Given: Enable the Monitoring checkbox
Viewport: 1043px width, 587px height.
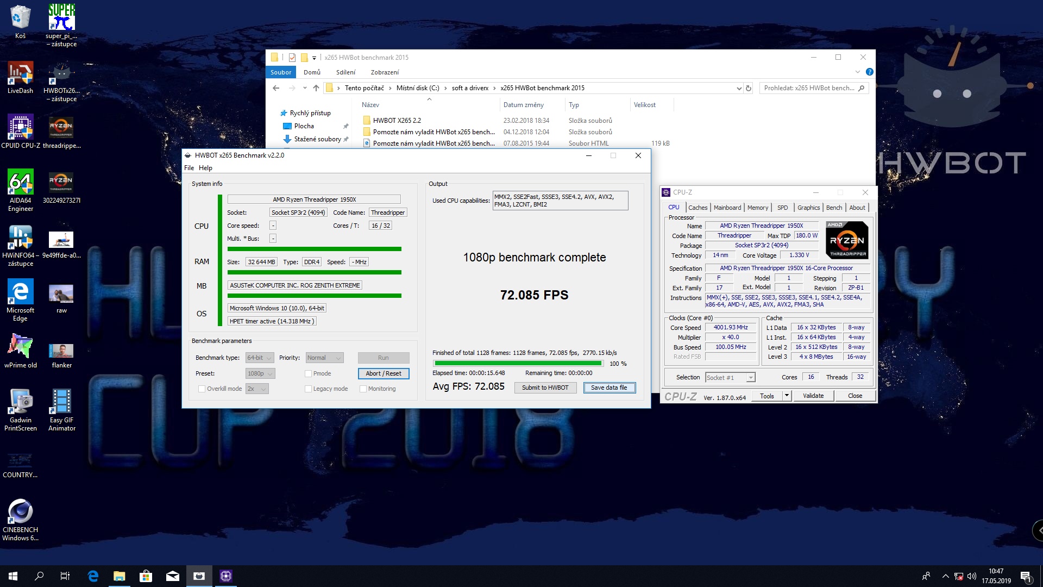Looking at the screenshot, I should pos(363,389).
